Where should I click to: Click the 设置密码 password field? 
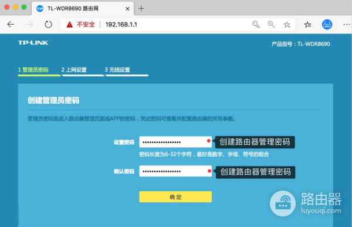click(x=175, y=142)
